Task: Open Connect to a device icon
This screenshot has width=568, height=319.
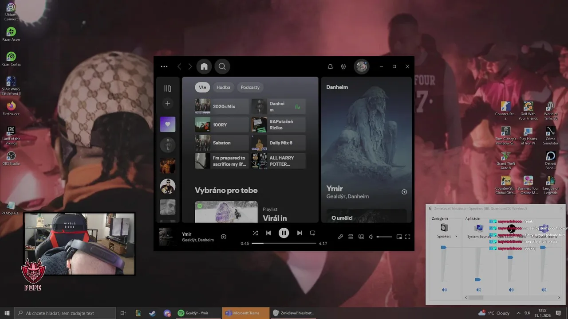Action: pyautogui.click(x=361, y=237)
